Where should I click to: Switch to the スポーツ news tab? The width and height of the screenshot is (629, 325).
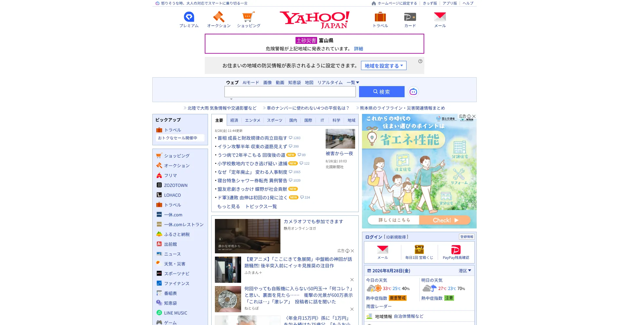(x=275, y=120)
